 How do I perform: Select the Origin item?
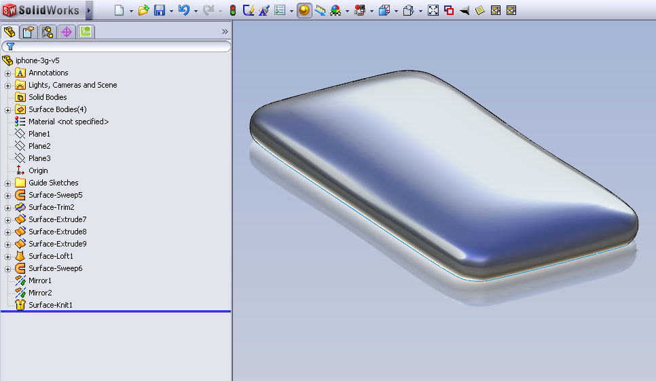pos(38,170)
